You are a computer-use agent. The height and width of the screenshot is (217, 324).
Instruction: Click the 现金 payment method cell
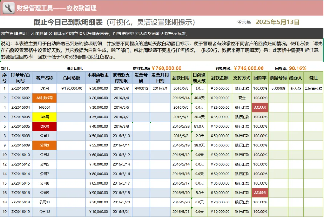(242, 98)
